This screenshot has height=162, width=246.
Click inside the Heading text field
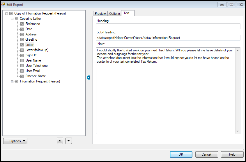pyautogui.click(x=168, y=26)
